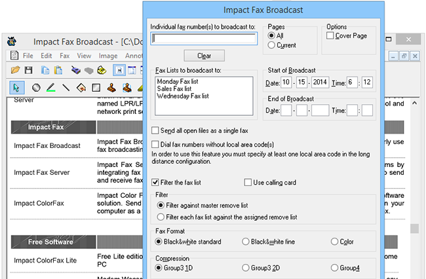Select the ellipse annotation tool

36,87
